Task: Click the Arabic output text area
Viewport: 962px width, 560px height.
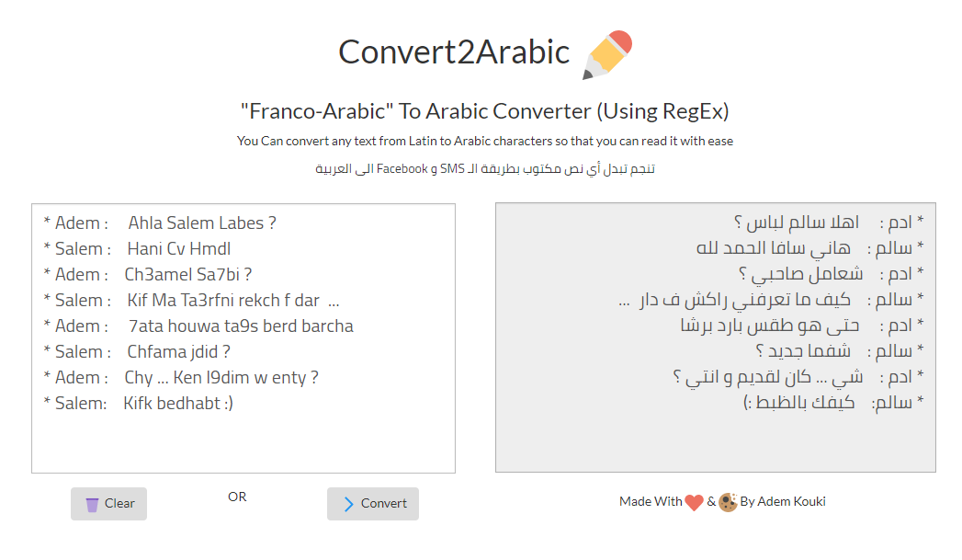Action: click(x=716, y=337)
